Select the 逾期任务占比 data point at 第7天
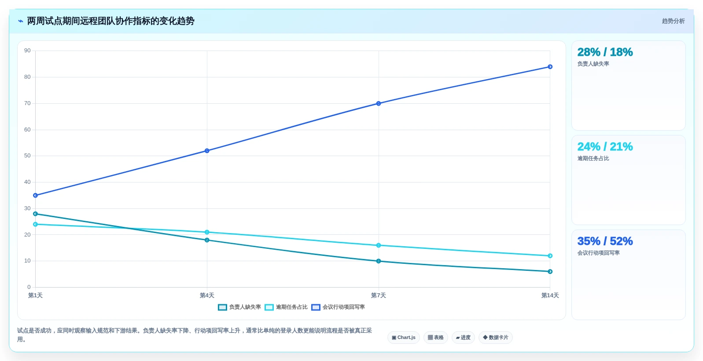The image size is (703, 361). click(379, 245)
